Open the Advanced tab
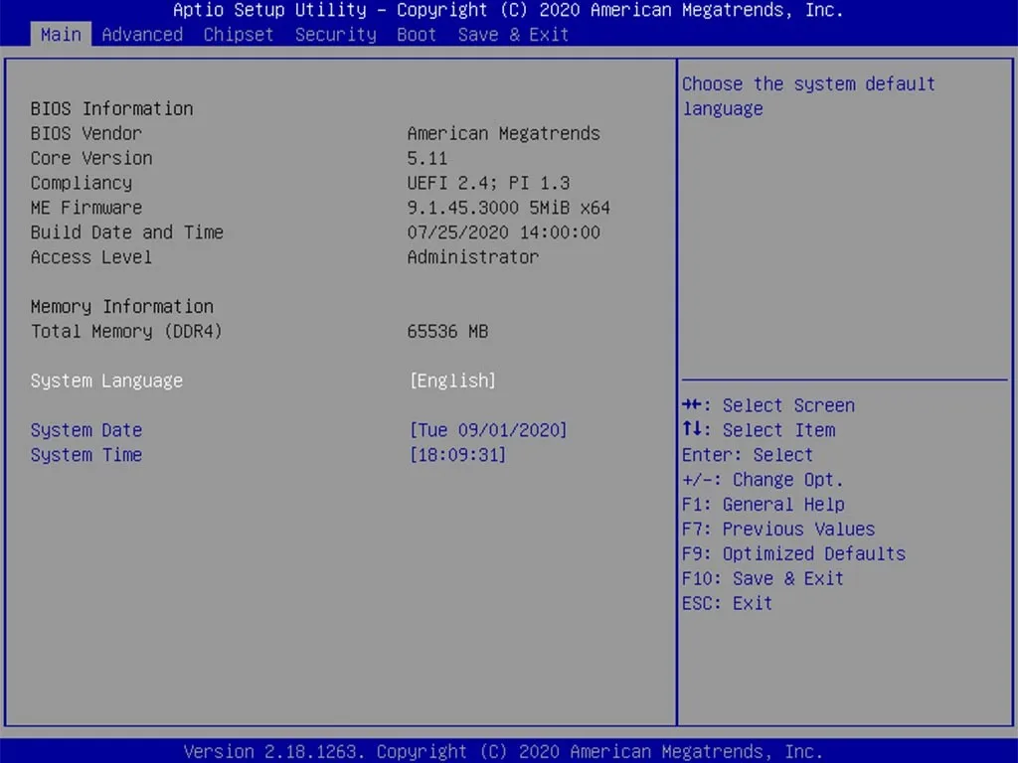 point(142,35)
